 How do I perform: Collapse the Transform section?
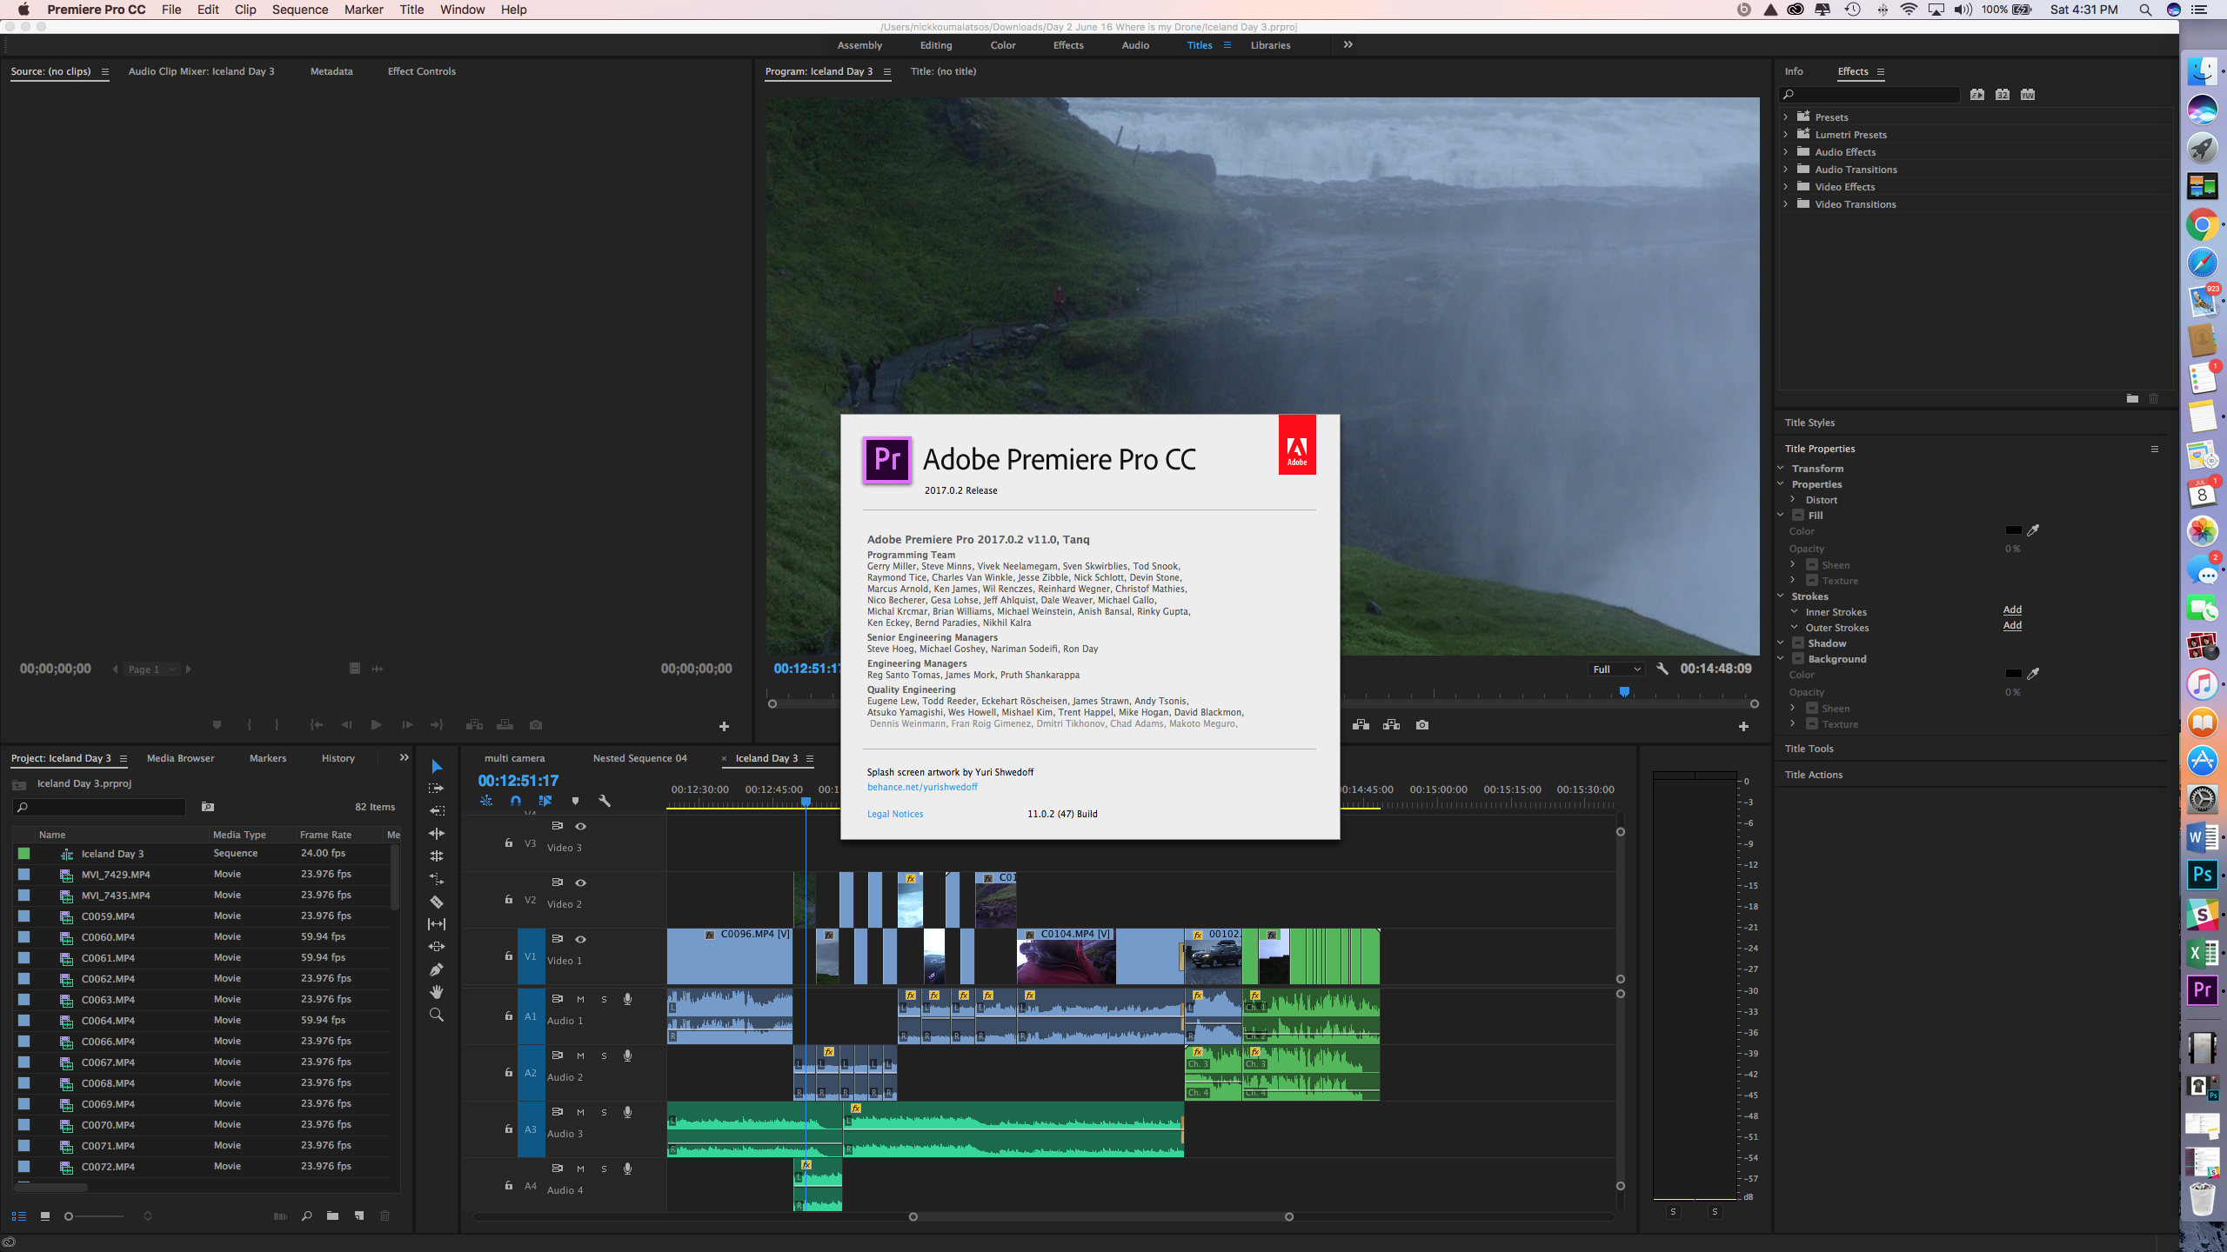1781,468
